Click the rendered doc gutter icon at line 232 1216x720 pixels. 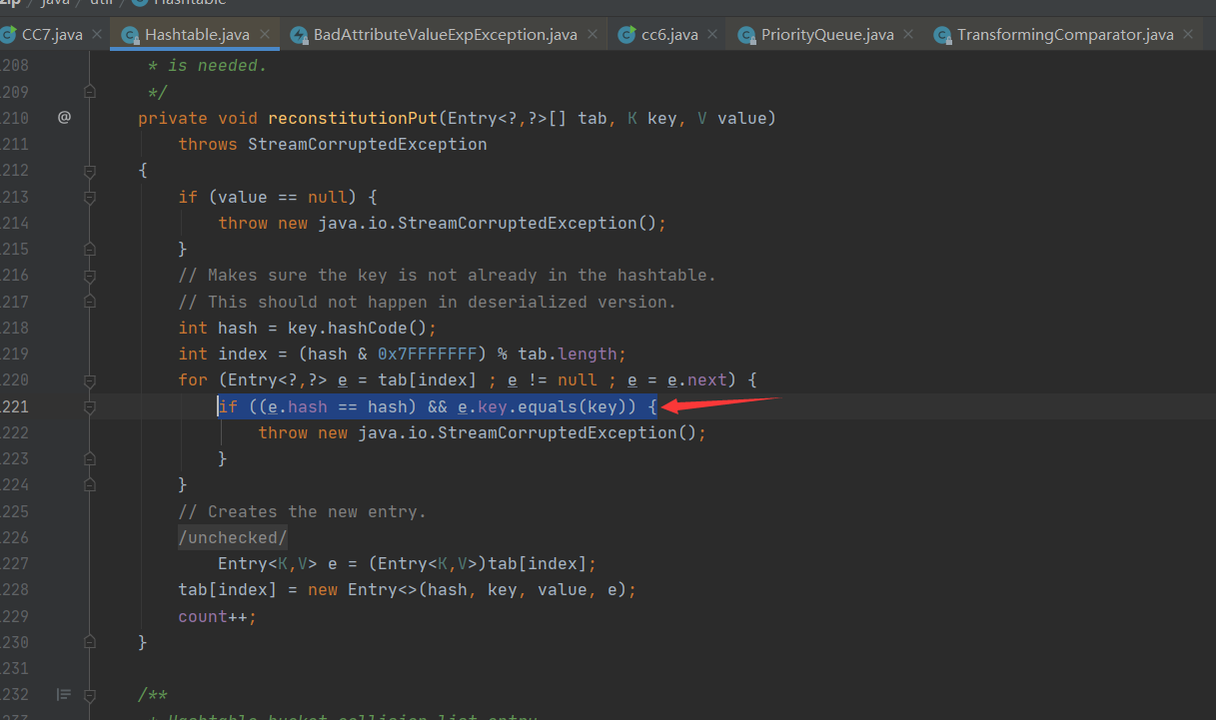(64, 694)
